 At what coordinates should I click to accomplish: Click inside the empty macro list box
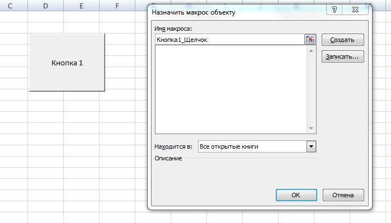(231, 89)
